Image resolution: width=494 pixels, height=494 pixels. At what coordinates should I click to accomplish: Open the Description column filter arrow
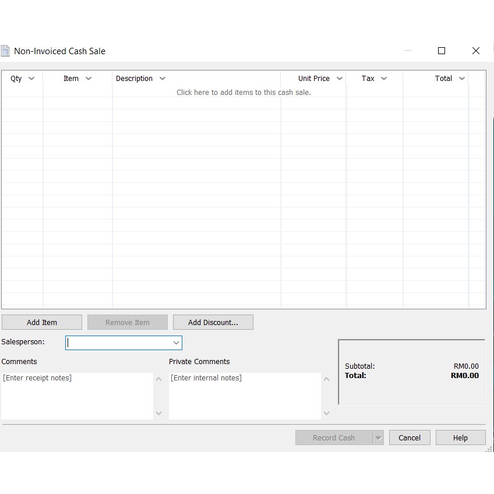pyautogui.click(x=163, y=79)
